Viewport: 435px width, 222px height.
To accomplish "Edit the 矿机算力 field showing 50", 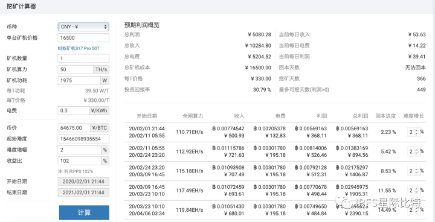I will pos(75,69).
